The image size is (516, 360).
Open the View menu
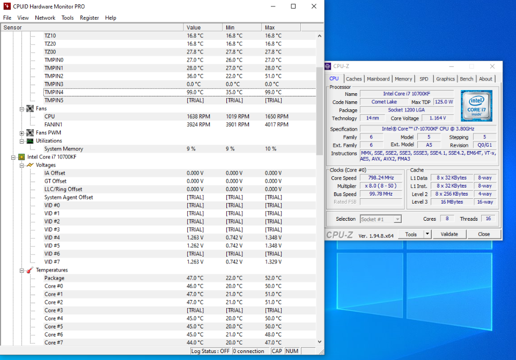[23, 18]
